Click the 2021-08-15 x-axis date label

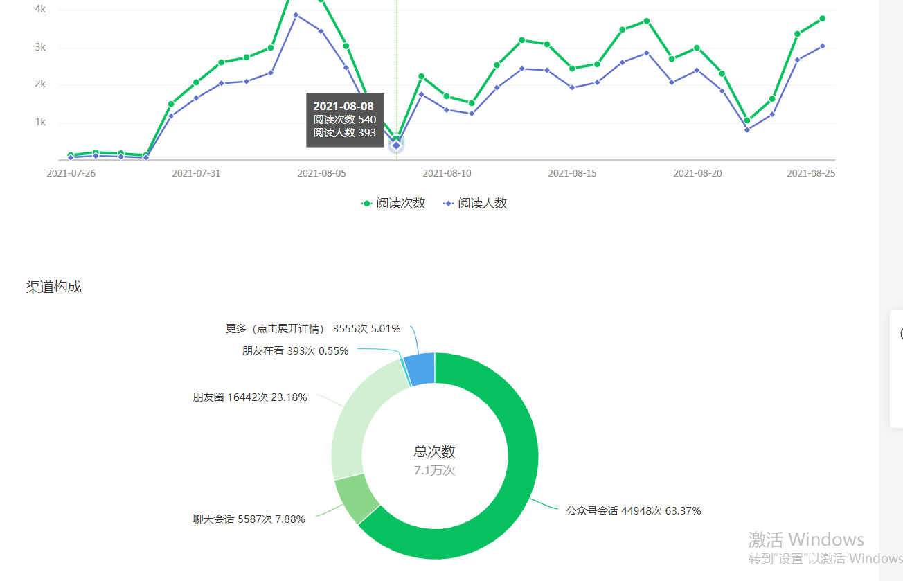click(572, 173)
